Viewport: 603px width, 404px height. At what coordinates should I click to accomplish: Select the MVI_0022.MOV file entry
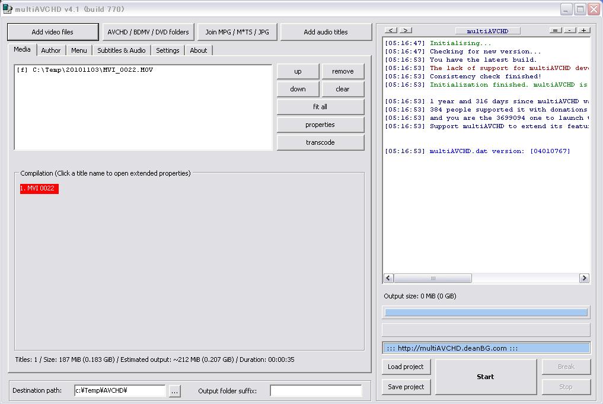(85, 70)
